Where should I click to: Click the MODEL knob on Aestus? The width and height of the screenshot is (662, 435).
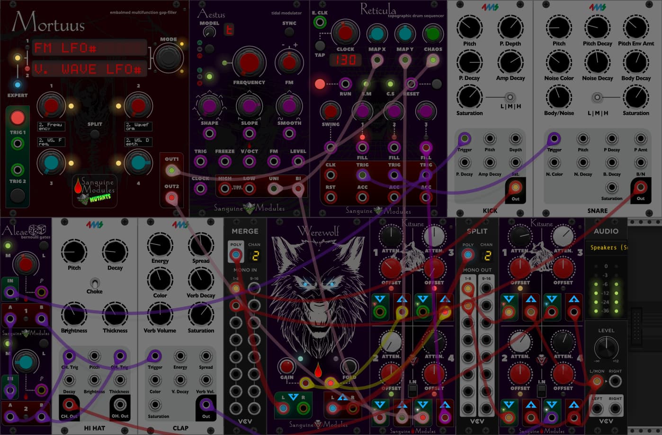pyautogui.click(x=209, y=32)
